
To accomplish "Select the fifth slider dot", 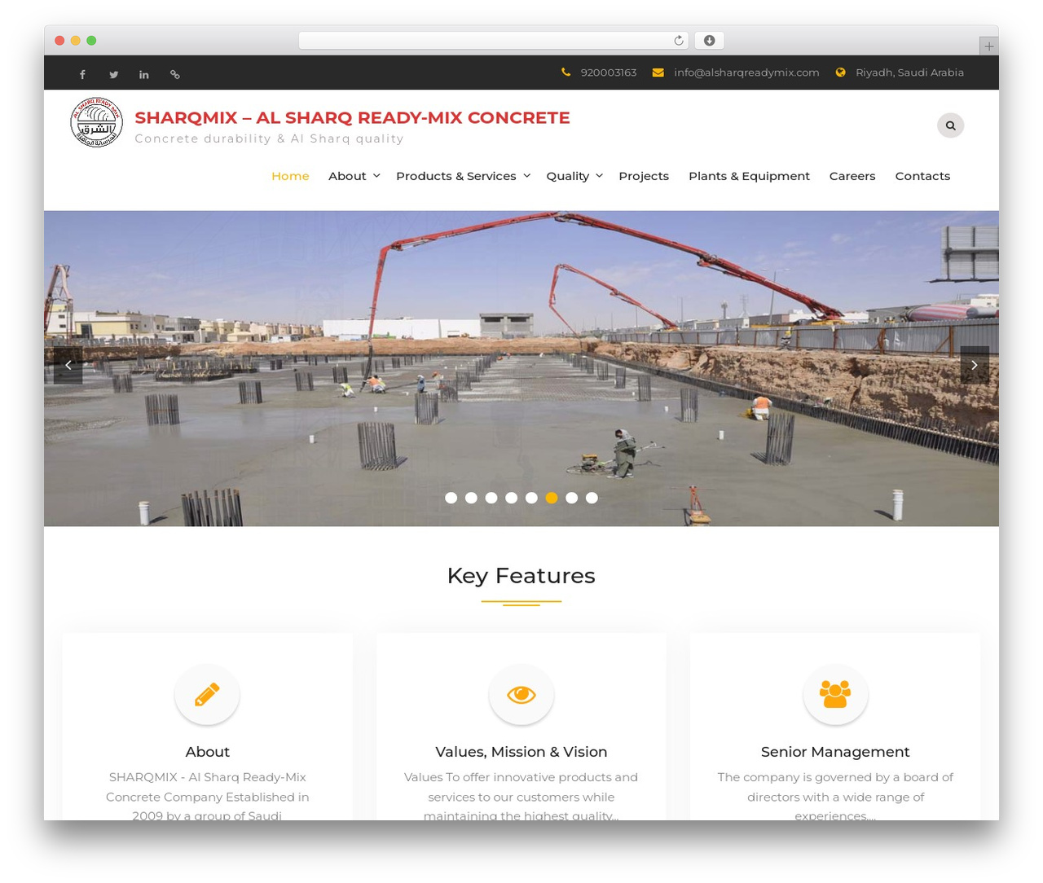I will pos(531,498).
